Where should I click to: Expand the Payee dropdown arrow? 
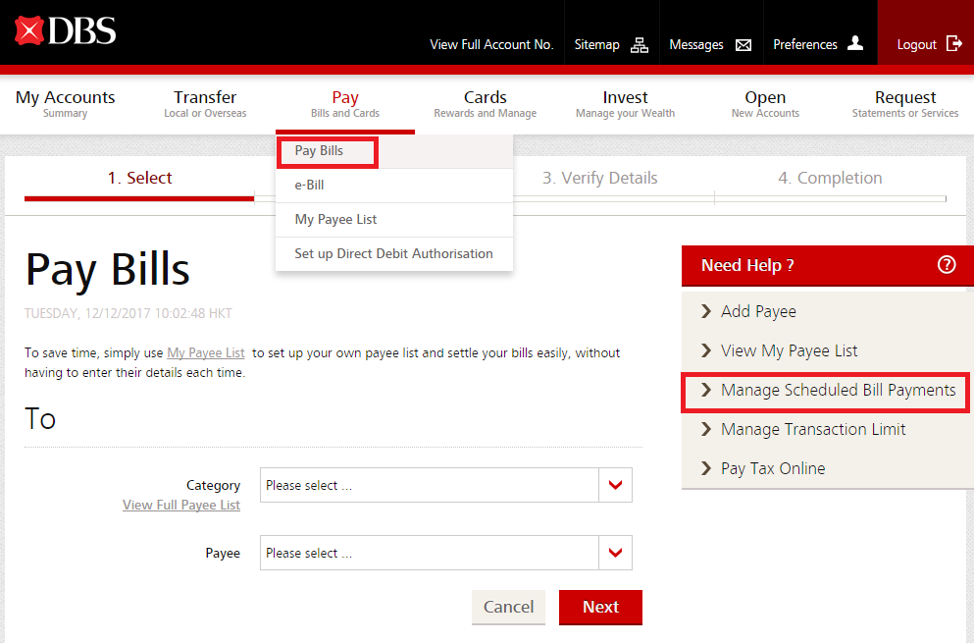click(615, 553)
